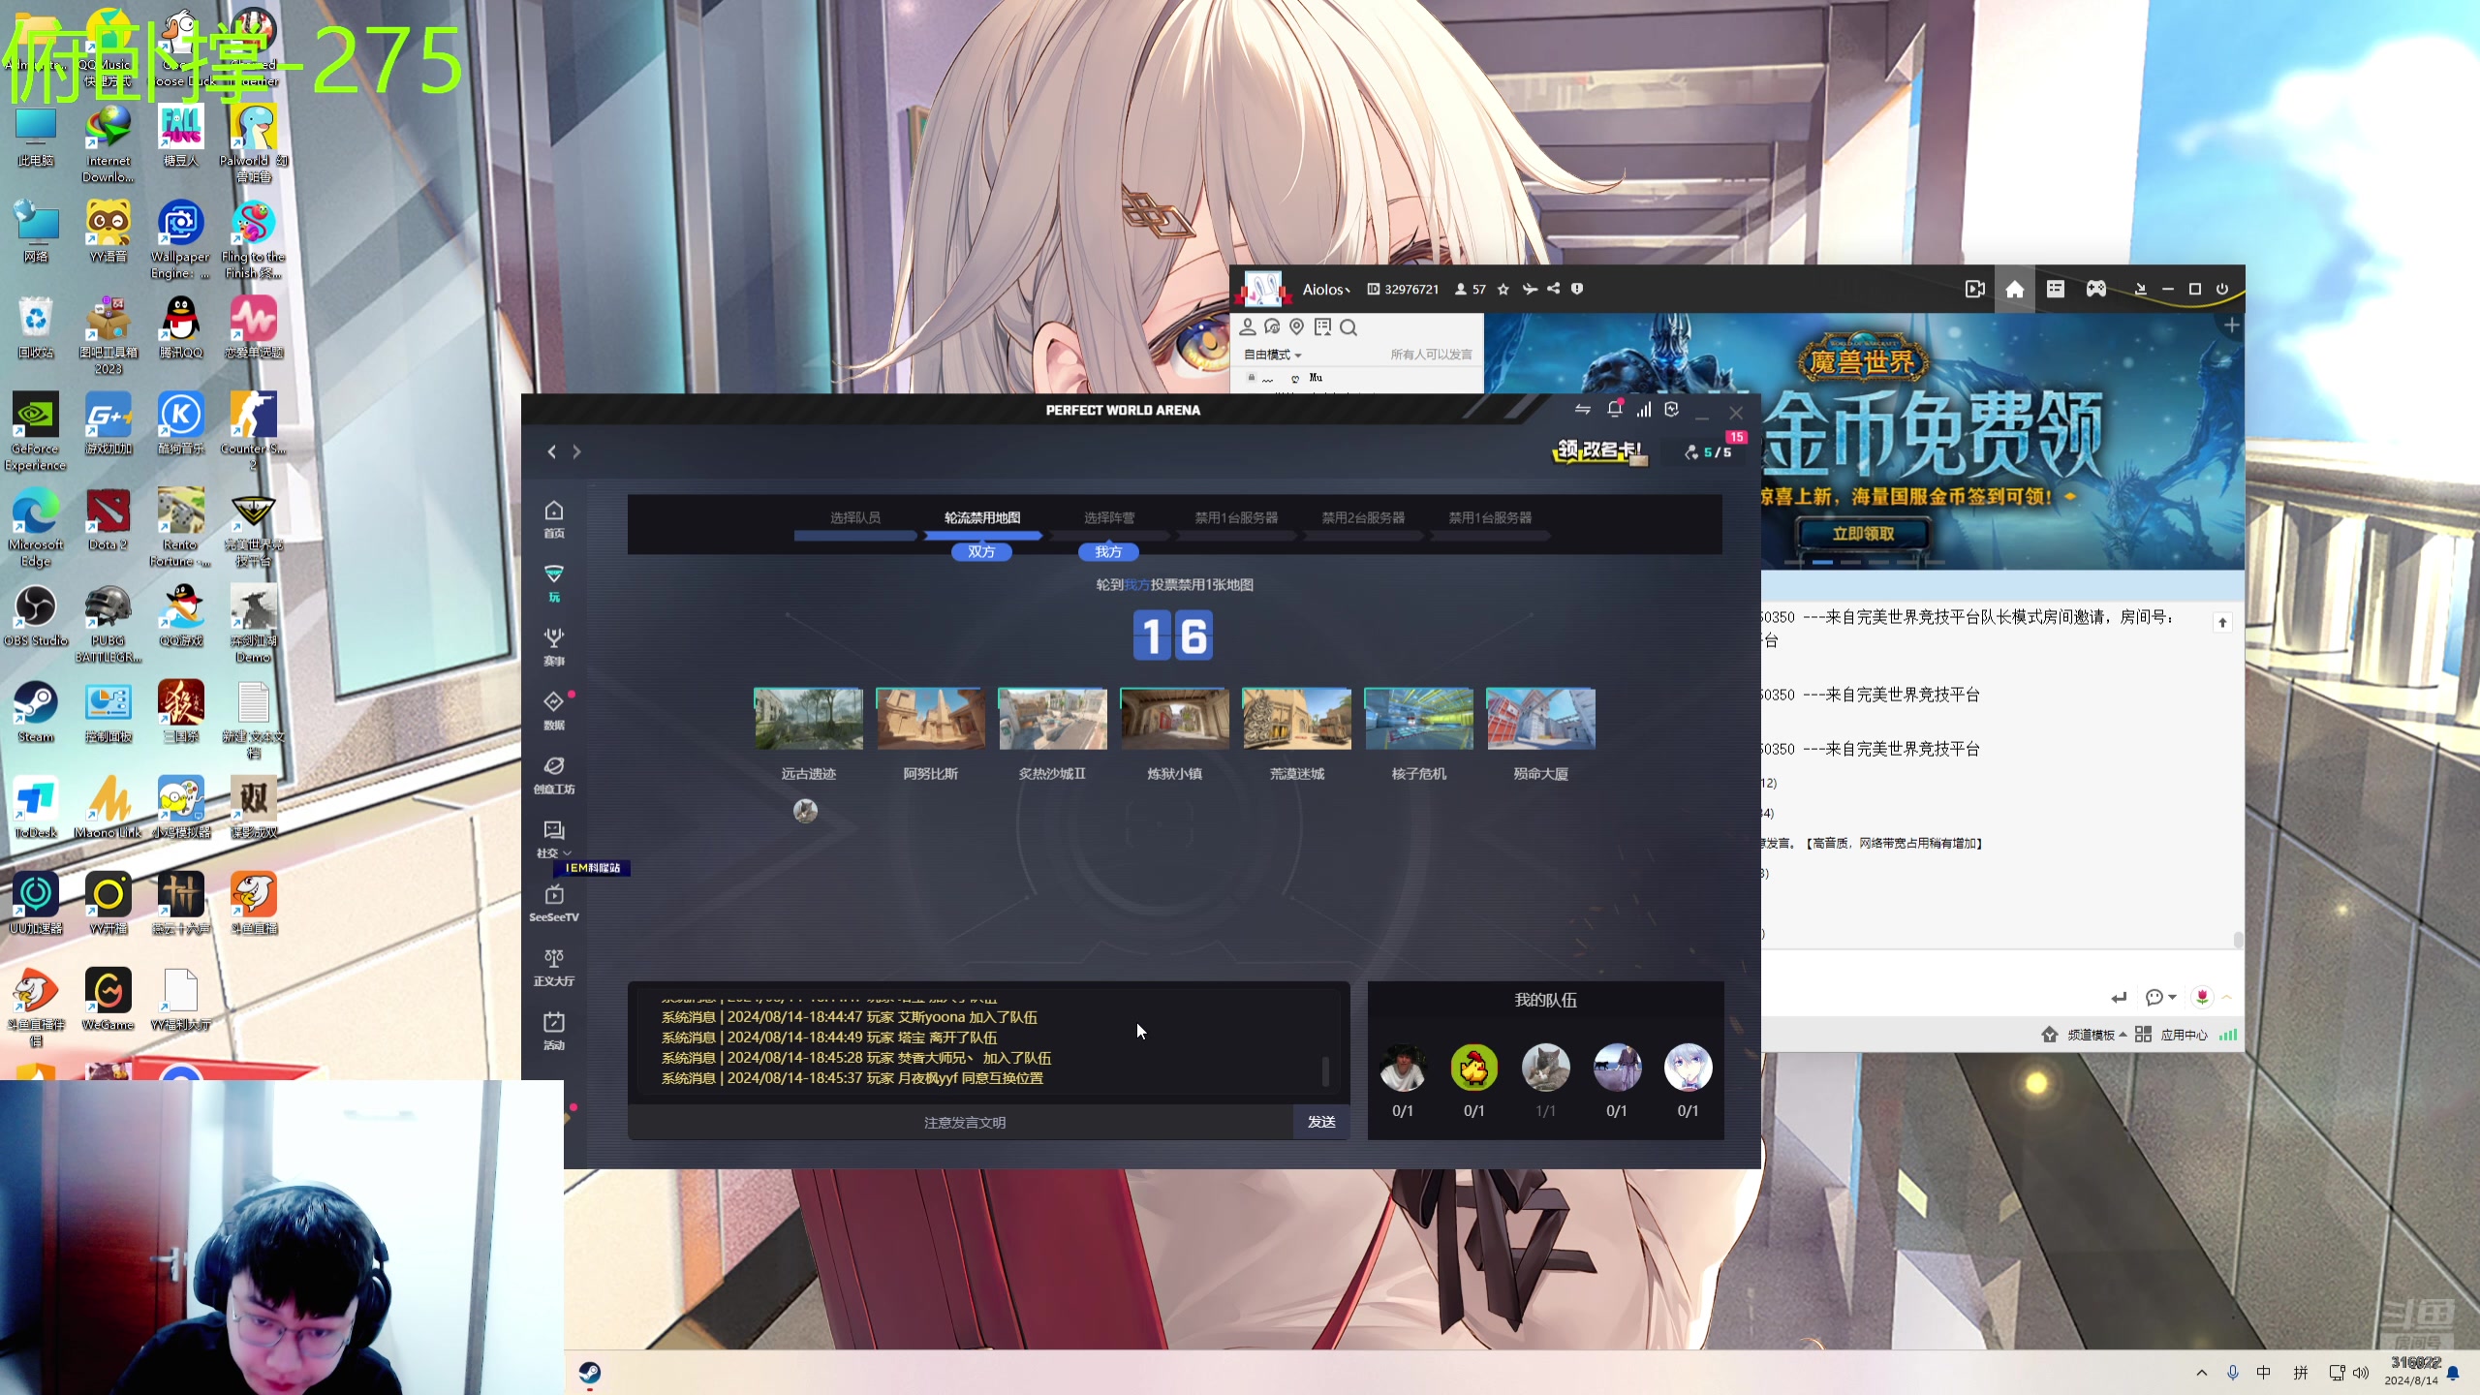The height and width of the screenshot is (1395, 2480).
Task: Click the gamepad icon in the YY title bar
Action: tap(2095, 289)
